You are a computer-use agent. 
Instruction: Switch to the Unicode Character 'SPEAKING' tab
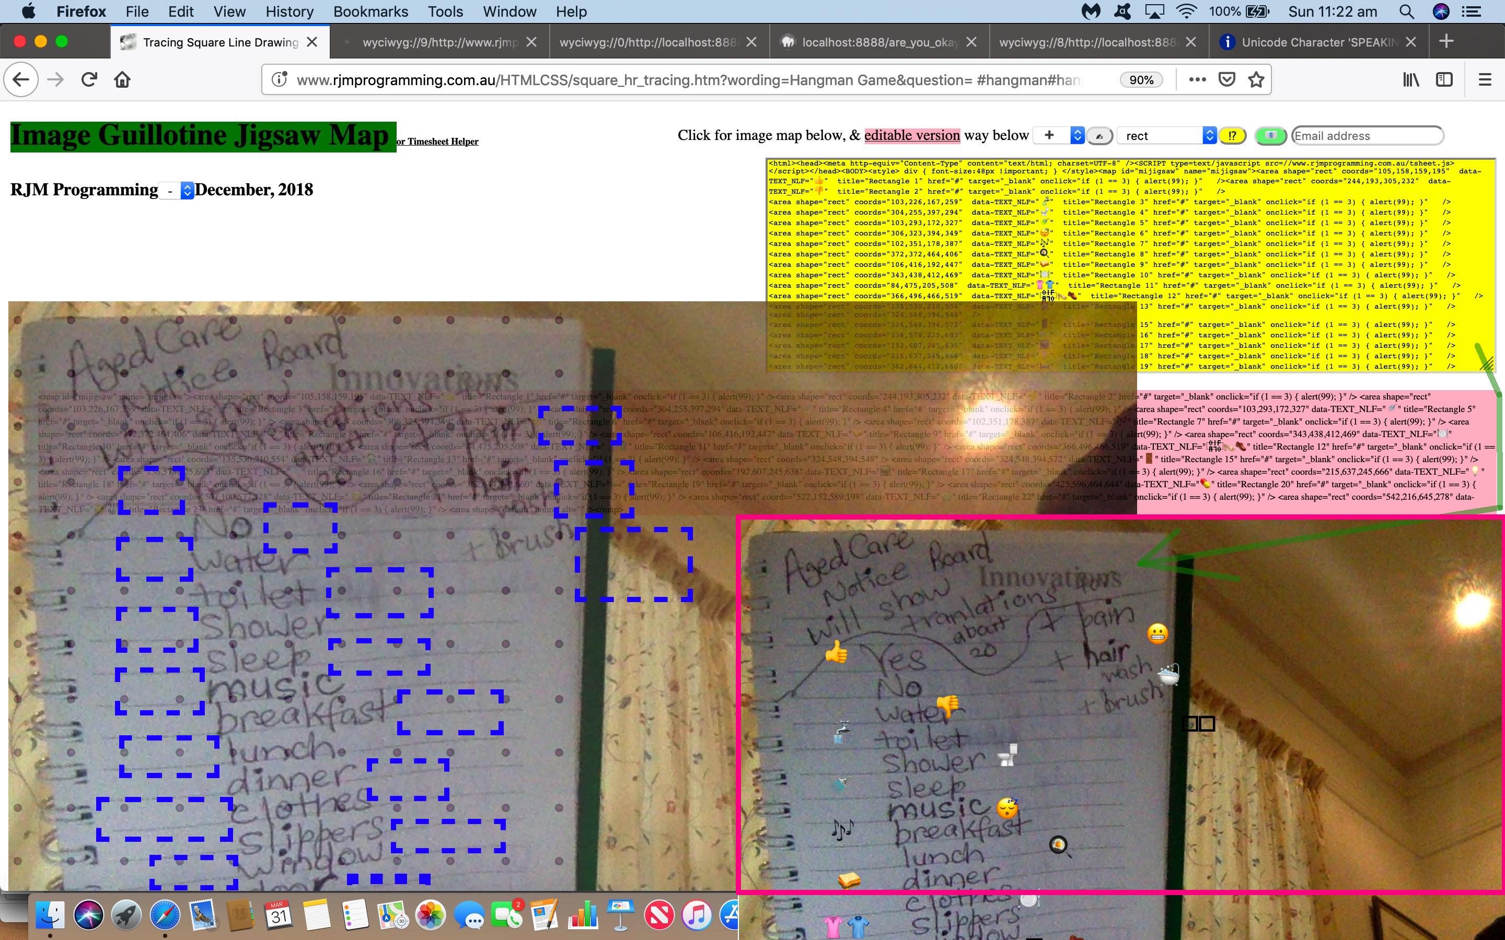[1319, 42]
